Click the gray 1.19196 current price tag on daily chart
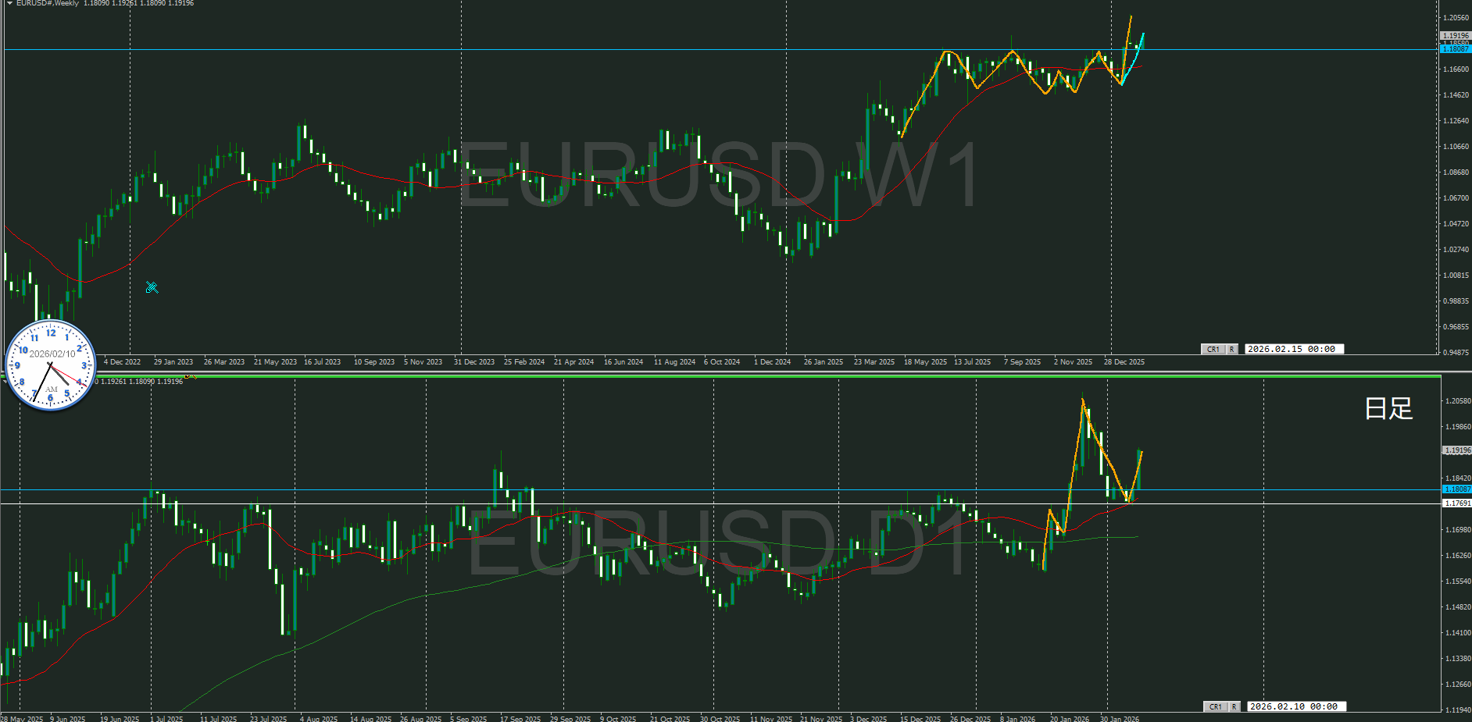The width and height of the screenshot is (1472, 722). coord(1456,450)
